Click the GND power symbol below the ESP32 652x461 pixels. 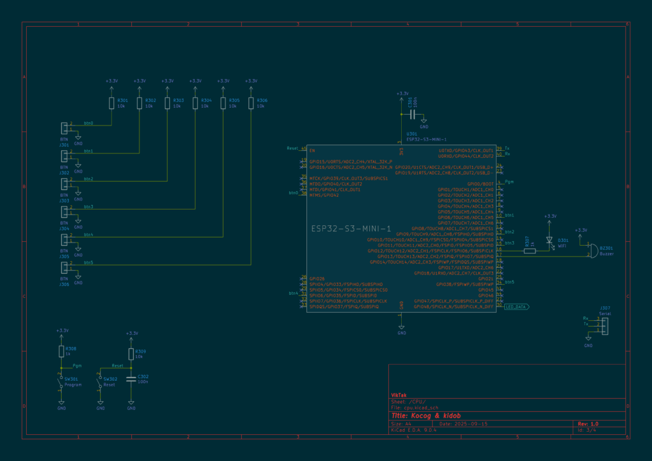coord(401,329)
